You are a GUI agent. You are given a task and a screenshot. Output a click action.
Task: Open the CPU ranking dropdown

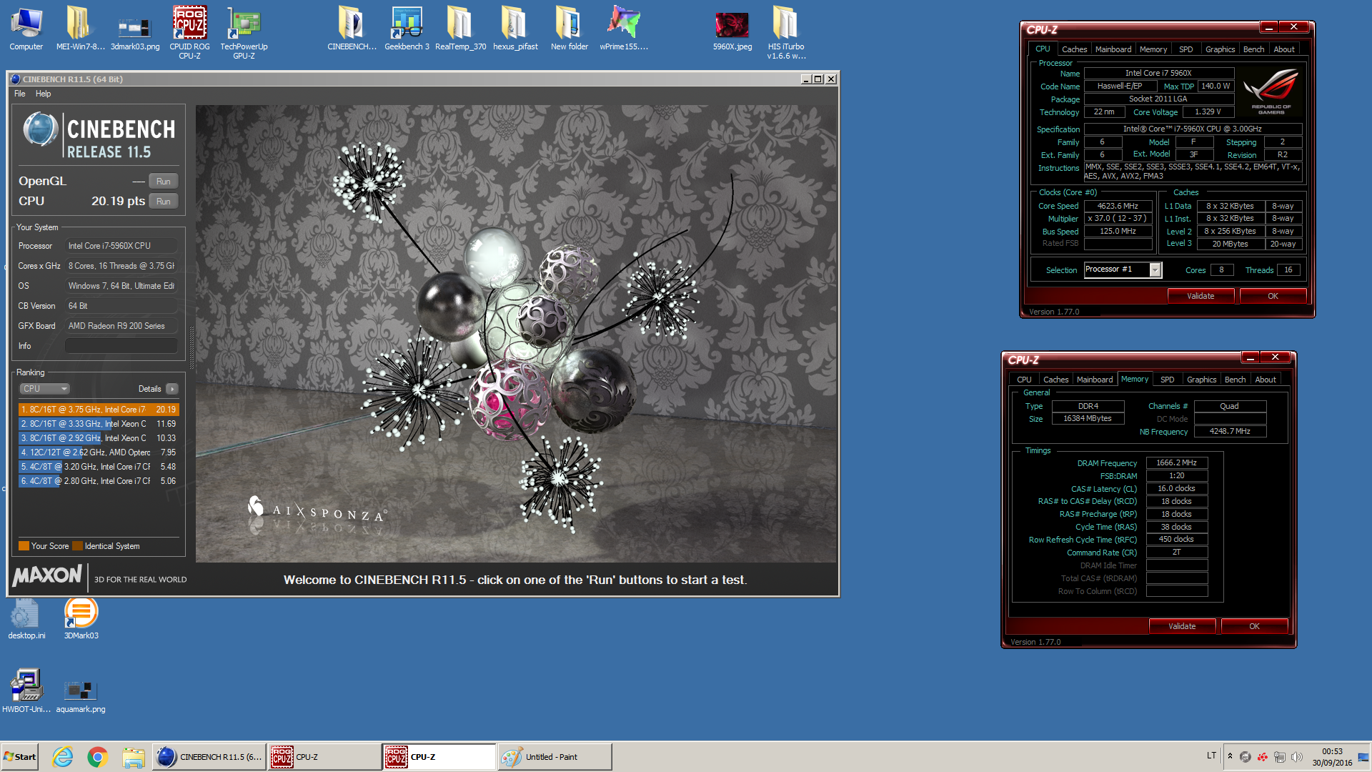point(44,389)
